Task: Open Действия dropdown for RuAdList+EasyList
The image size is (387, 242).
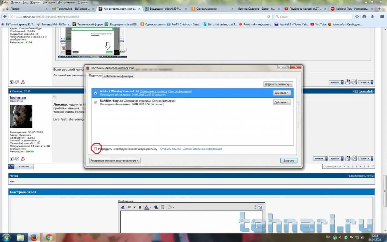Action: coord(282,102)
